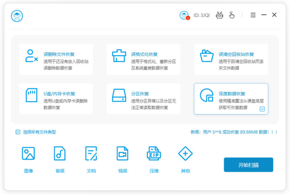
Task: Open the user avatar with V badge
Action: (x=185, y=15)
